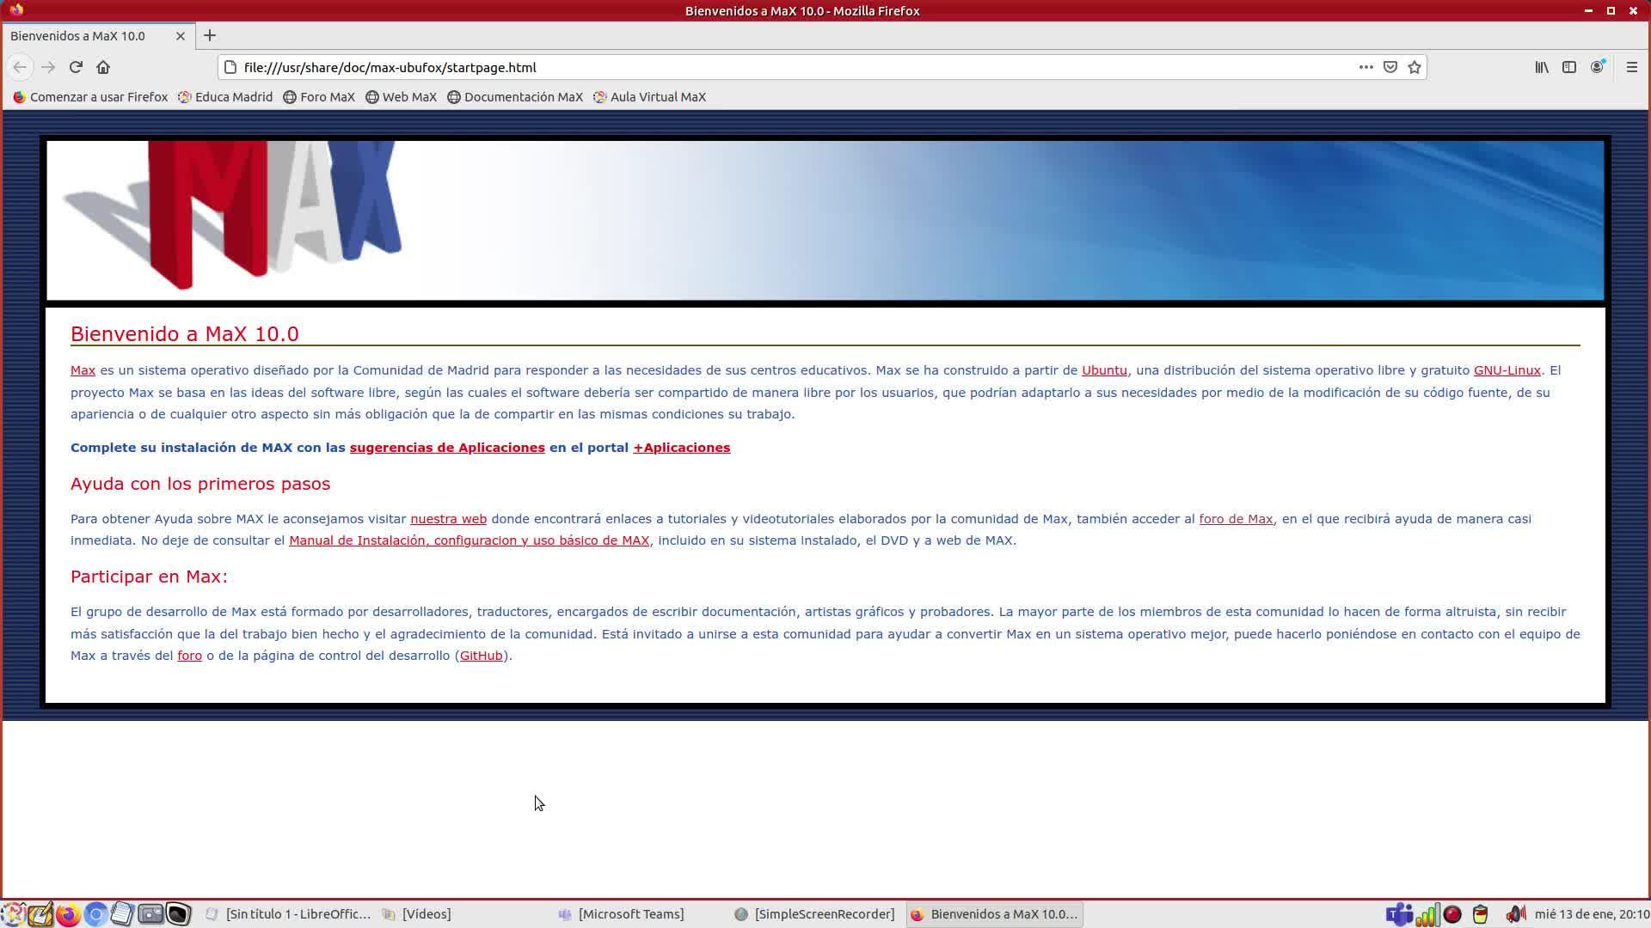Open page actions three-dot menu
The height and width of the screenshot is (928, 1651).
coord(1366,67)
